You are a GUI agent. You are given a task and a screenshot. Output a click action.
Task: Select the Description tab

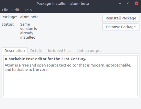pyautogui.click(x=15, y=51)
